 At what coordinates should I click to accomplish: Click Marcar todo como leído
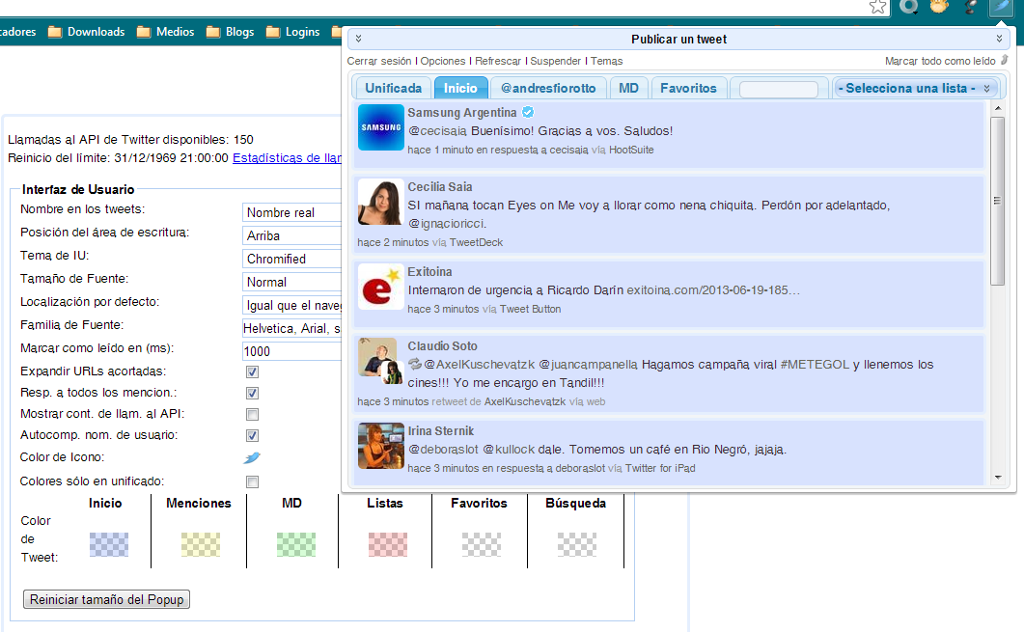click(x=940, y=61)
